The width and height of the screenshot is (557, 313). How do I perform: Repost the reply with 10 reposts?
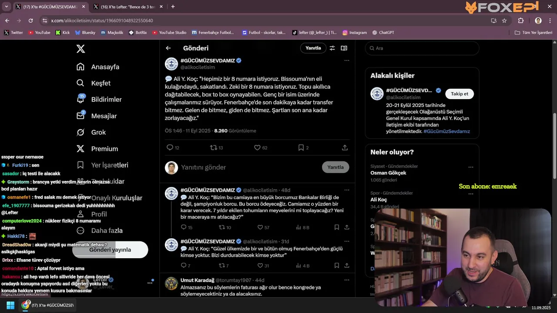(225, 227)
